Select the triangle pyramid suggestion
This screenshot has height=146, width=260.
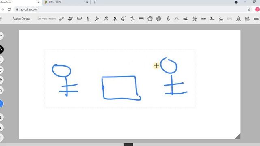(x=238, y=19)
